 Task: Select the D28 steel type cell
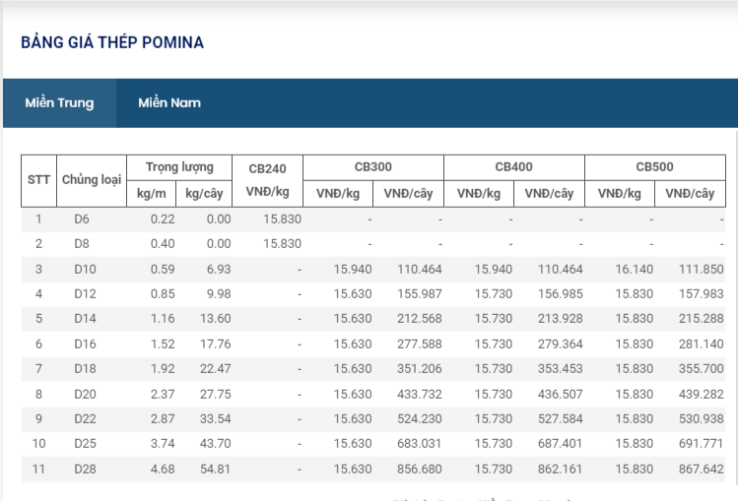(x=86, y=468)
